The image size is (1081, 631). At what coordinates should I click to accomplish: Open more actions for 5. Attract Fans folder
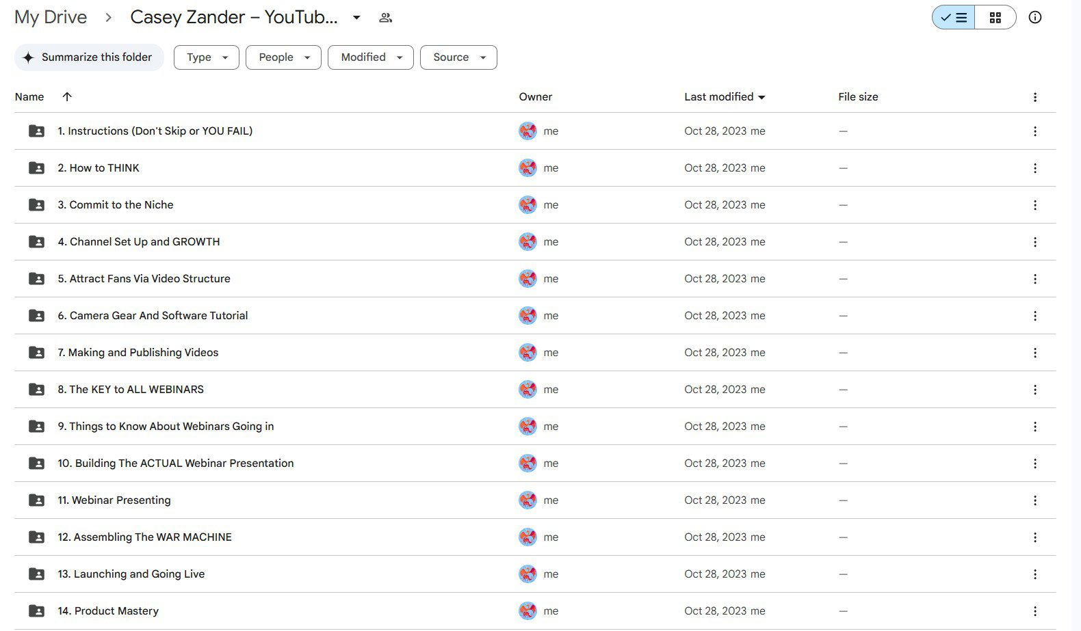click(x=1035, y=279)
